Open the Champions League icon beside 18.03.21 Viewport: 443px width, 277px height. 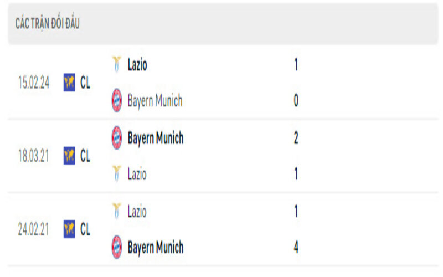[x=69, y=156]
